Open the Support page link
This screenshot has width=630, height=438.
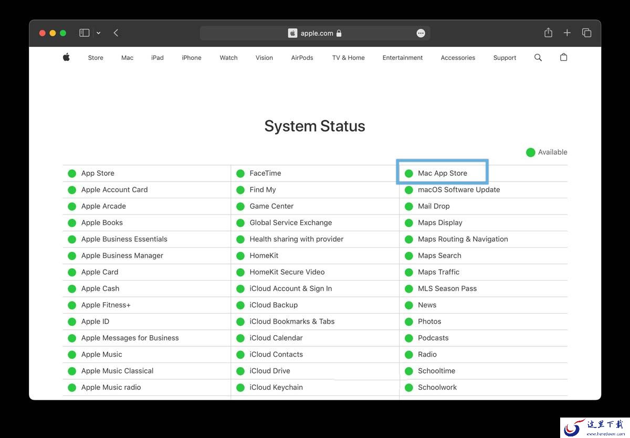point(505,58)
